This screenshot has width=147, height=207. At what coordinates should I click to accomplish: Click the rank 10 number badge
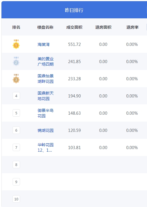tap(16, 199)
